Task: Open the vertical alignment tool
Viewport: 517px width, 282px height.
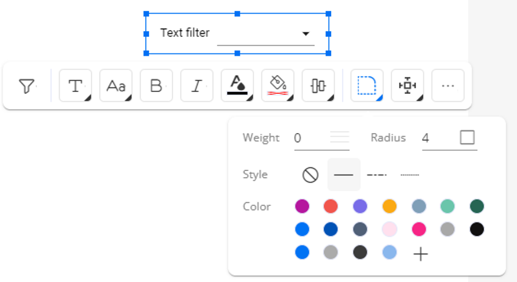Action: tap(318, 86)
